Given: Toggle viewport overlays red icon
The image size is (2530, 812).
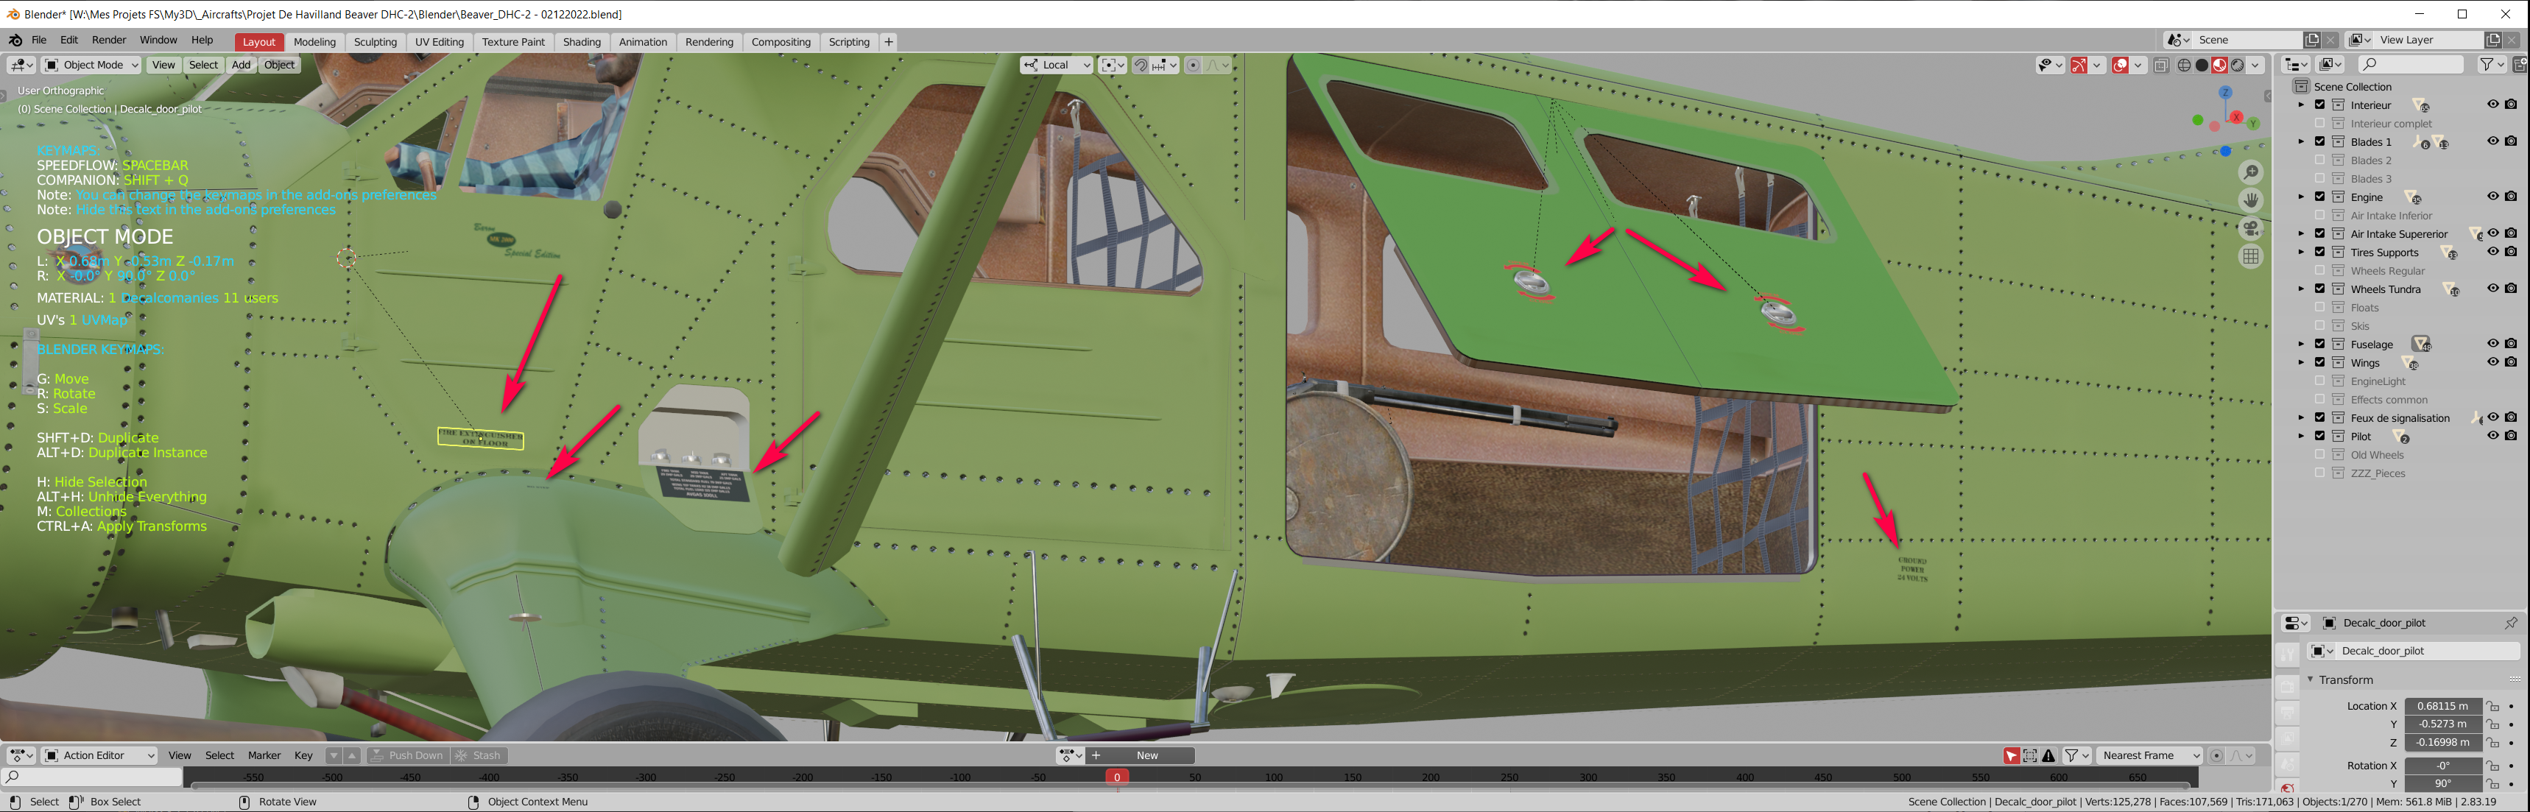Looking at the screenshot, I should (2121, 65).
